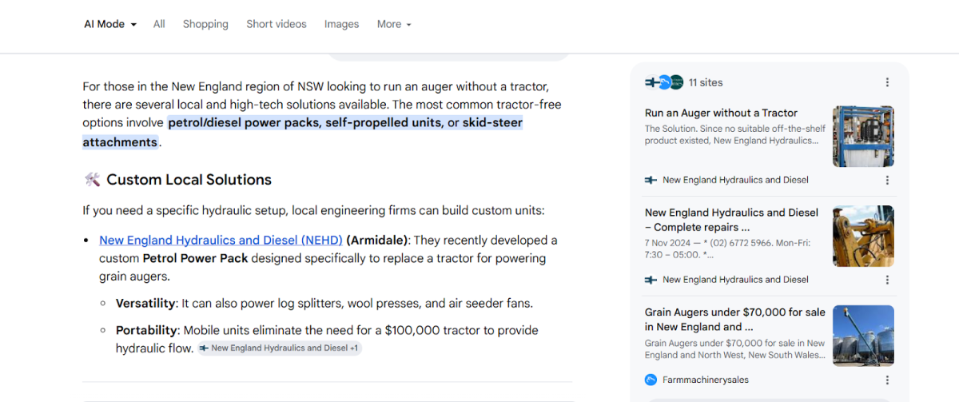Expand the More dropdown menu
959x402 pixels.
coord(394,24)
